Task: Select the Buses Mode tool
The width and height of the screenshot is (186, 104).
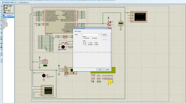Action: 1,16
